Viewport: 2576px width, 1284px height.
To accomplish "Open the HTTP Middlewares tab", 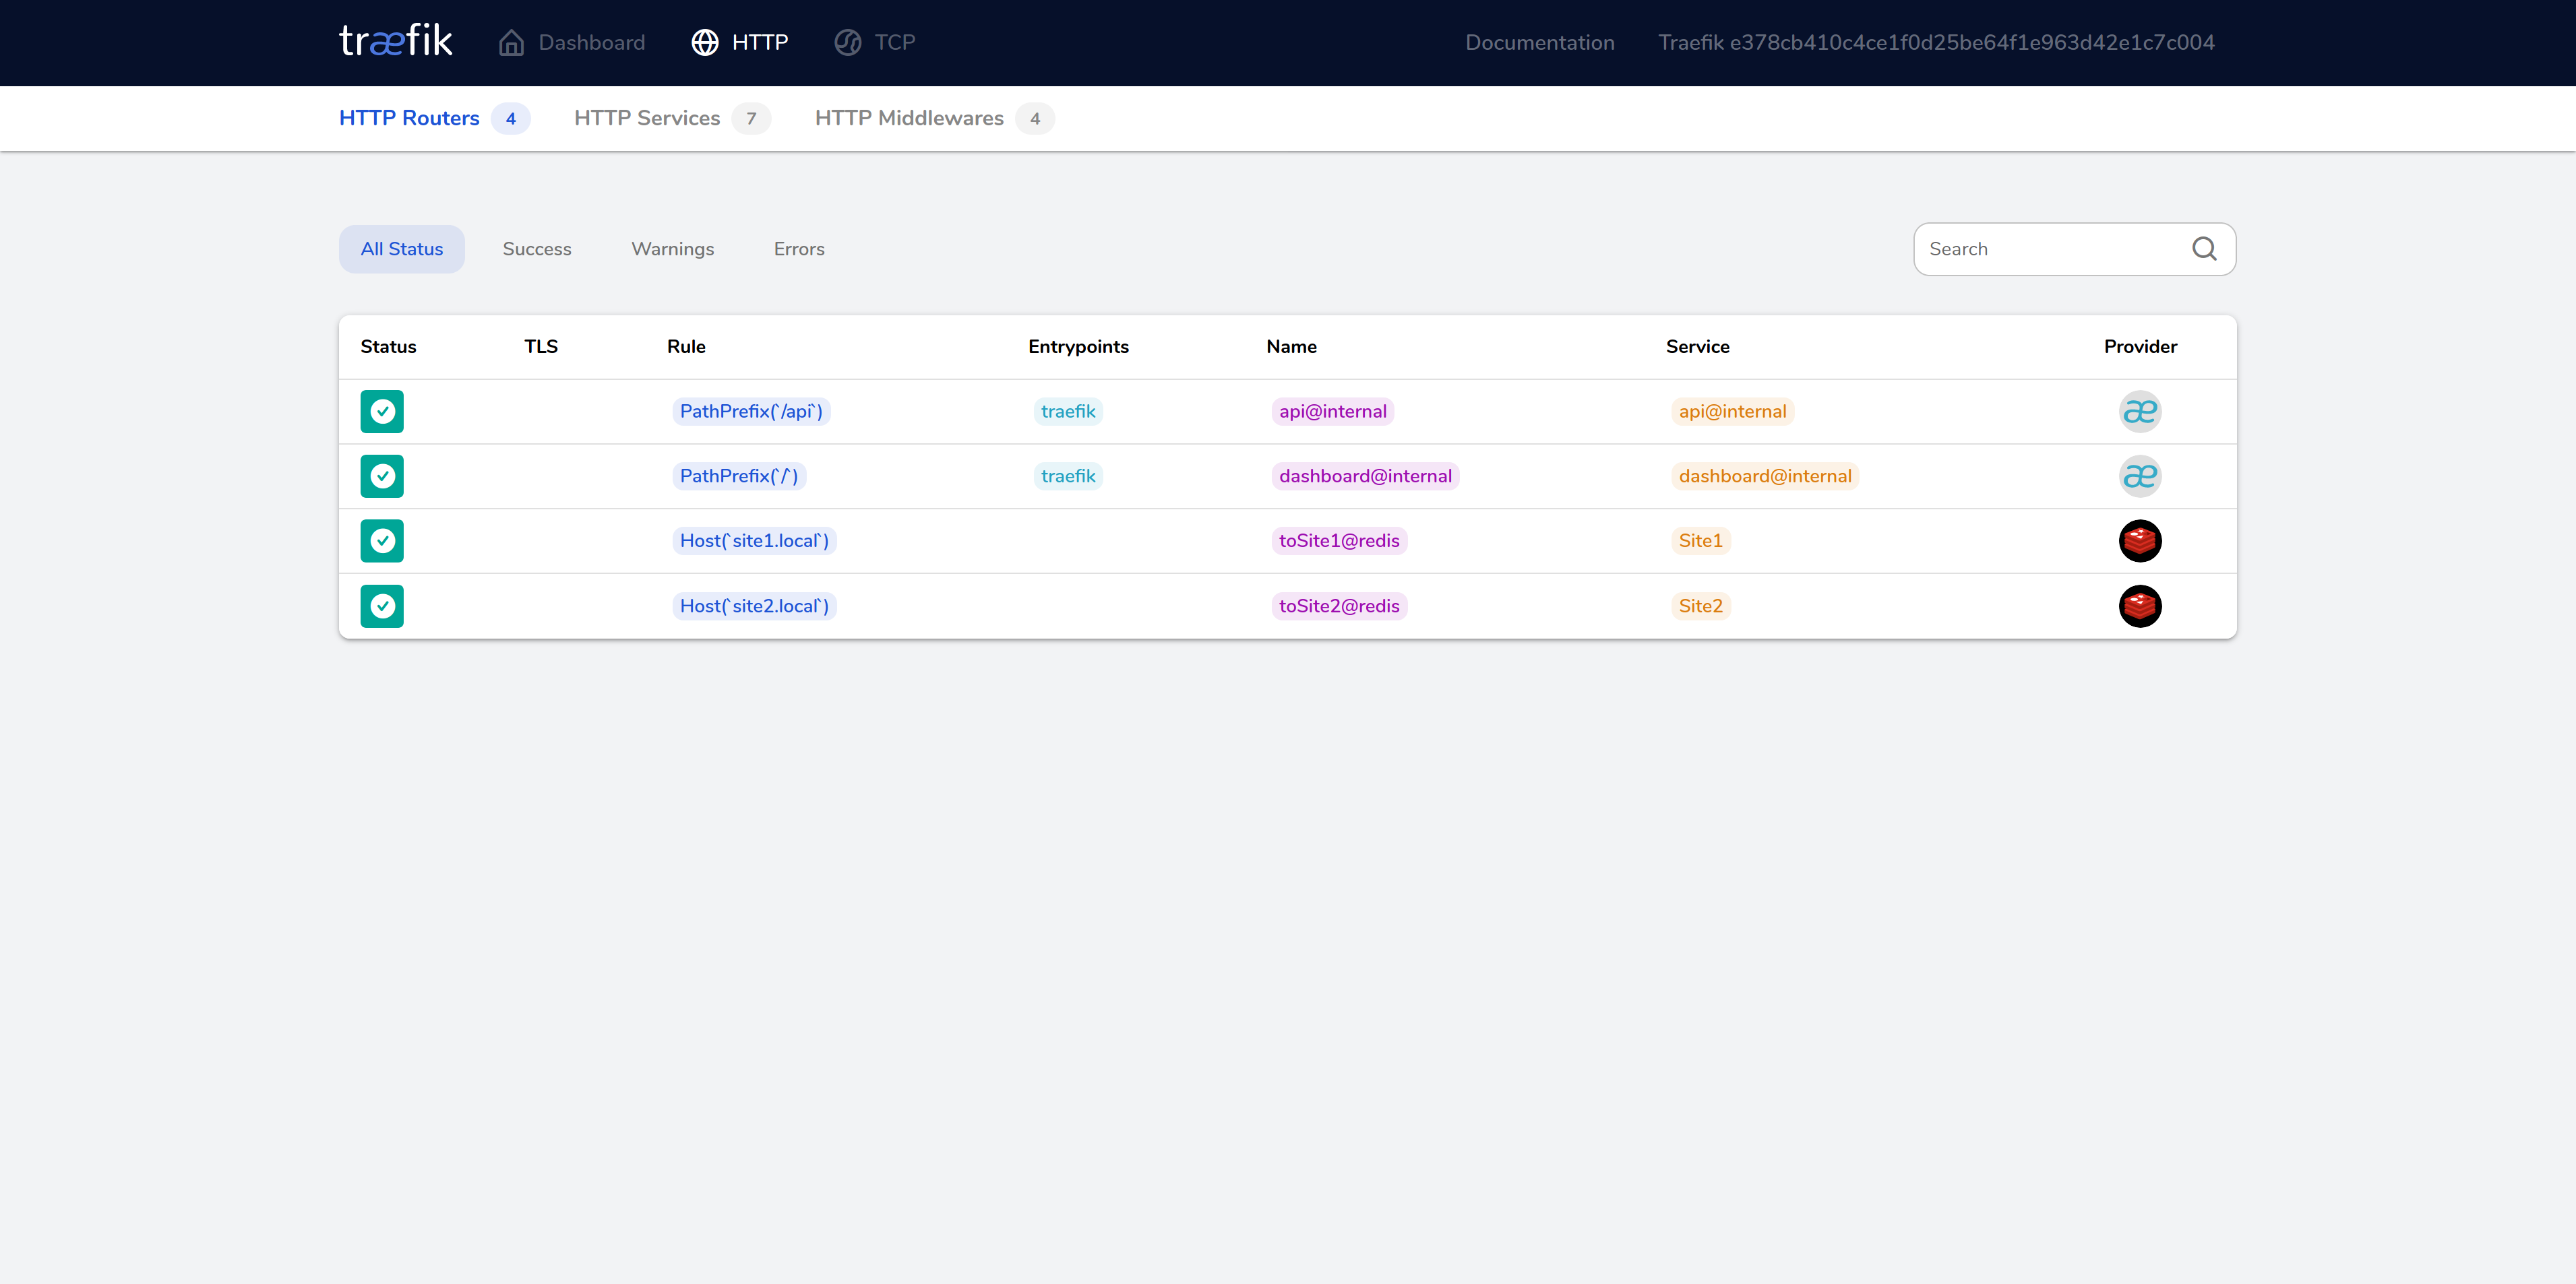I will (909, 118).
